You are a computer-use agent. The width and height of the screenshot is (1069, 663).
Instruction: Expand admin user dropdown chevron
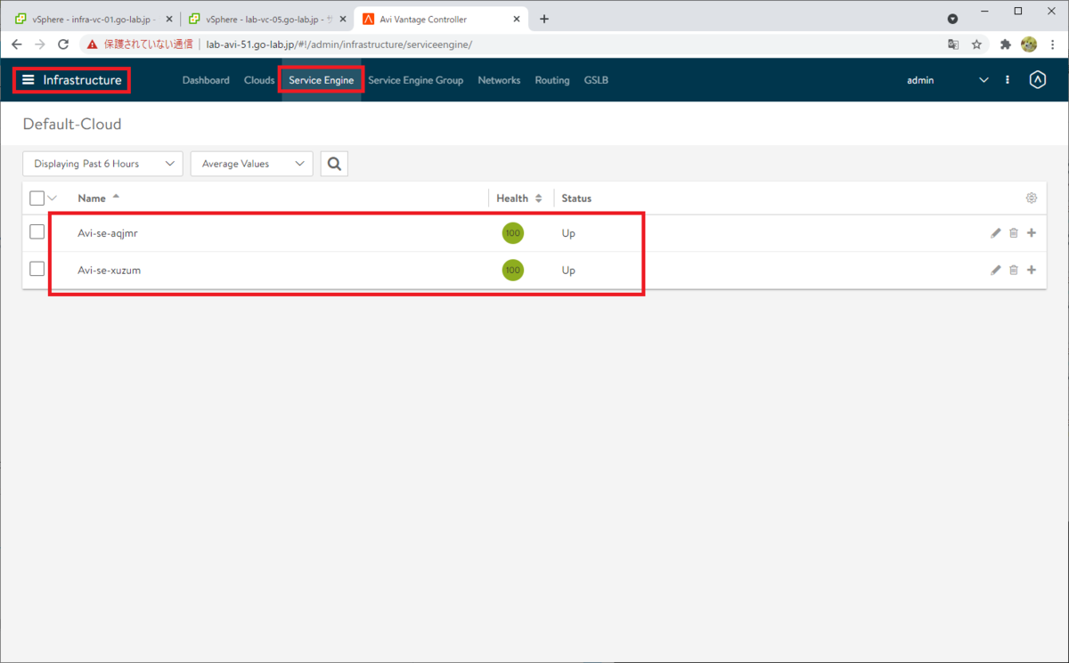(983, 80)
